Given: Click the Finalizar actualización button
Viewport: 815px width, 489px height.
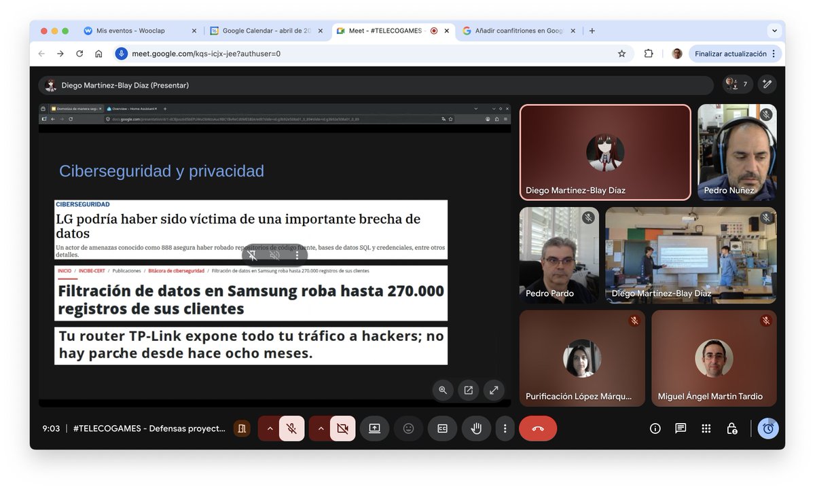Looking at the screenshot, I should [730, 52].
